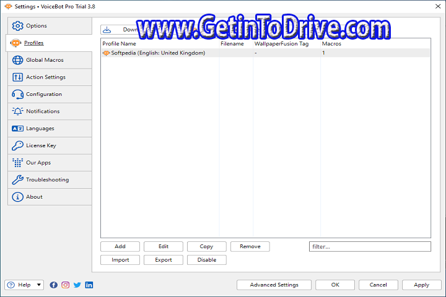Image resolution: width=446 pixels, height=297 pixels.
Task: Sort by Macros column header
Action: tap(375, 44)
